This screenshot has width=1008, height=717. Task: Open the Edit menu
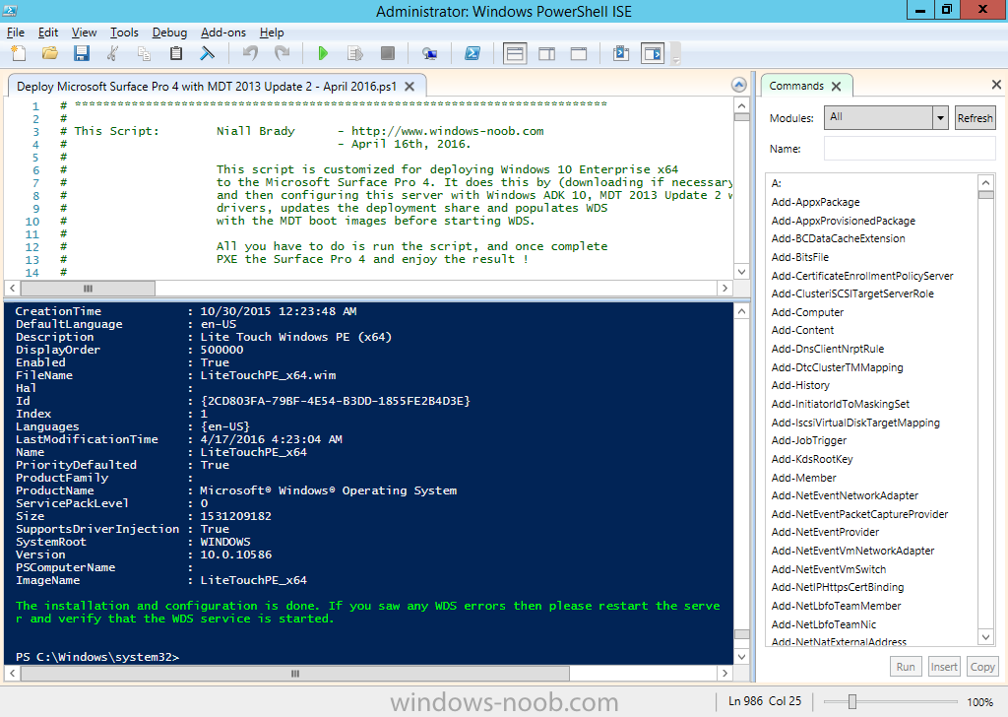[x=48, y=33]
